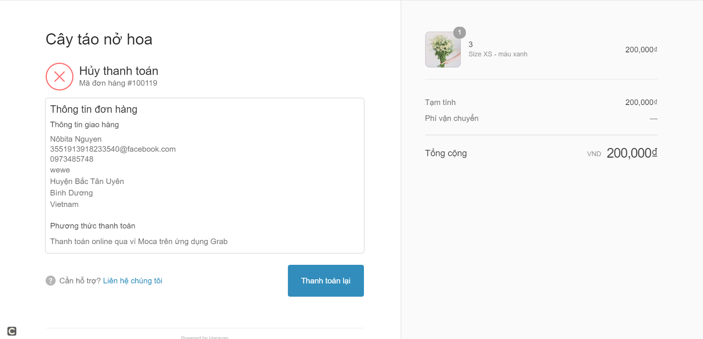Click the quantity badge on product thumbnail

coord(460,32)
